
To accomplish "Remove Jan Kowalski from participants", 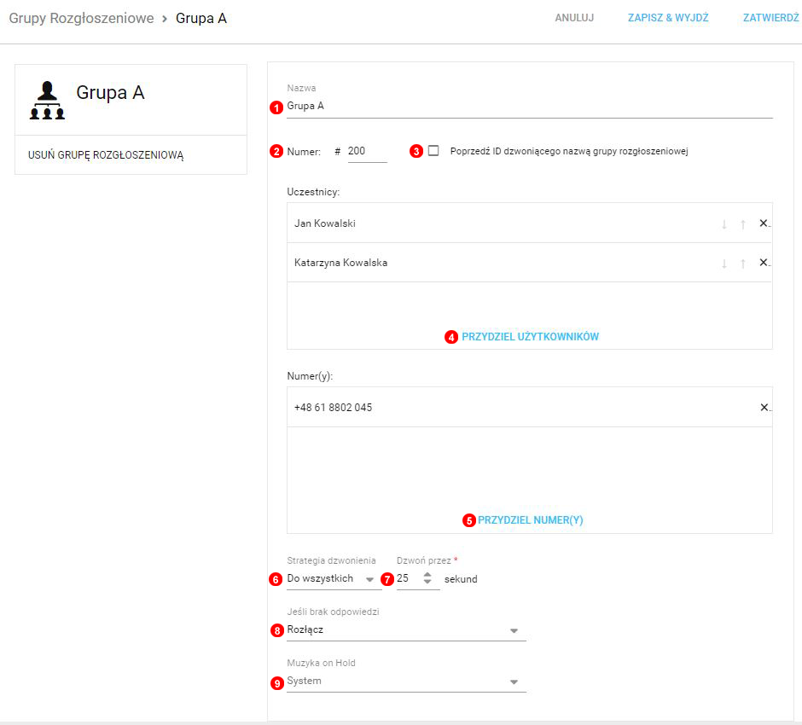I will (764, 223).
